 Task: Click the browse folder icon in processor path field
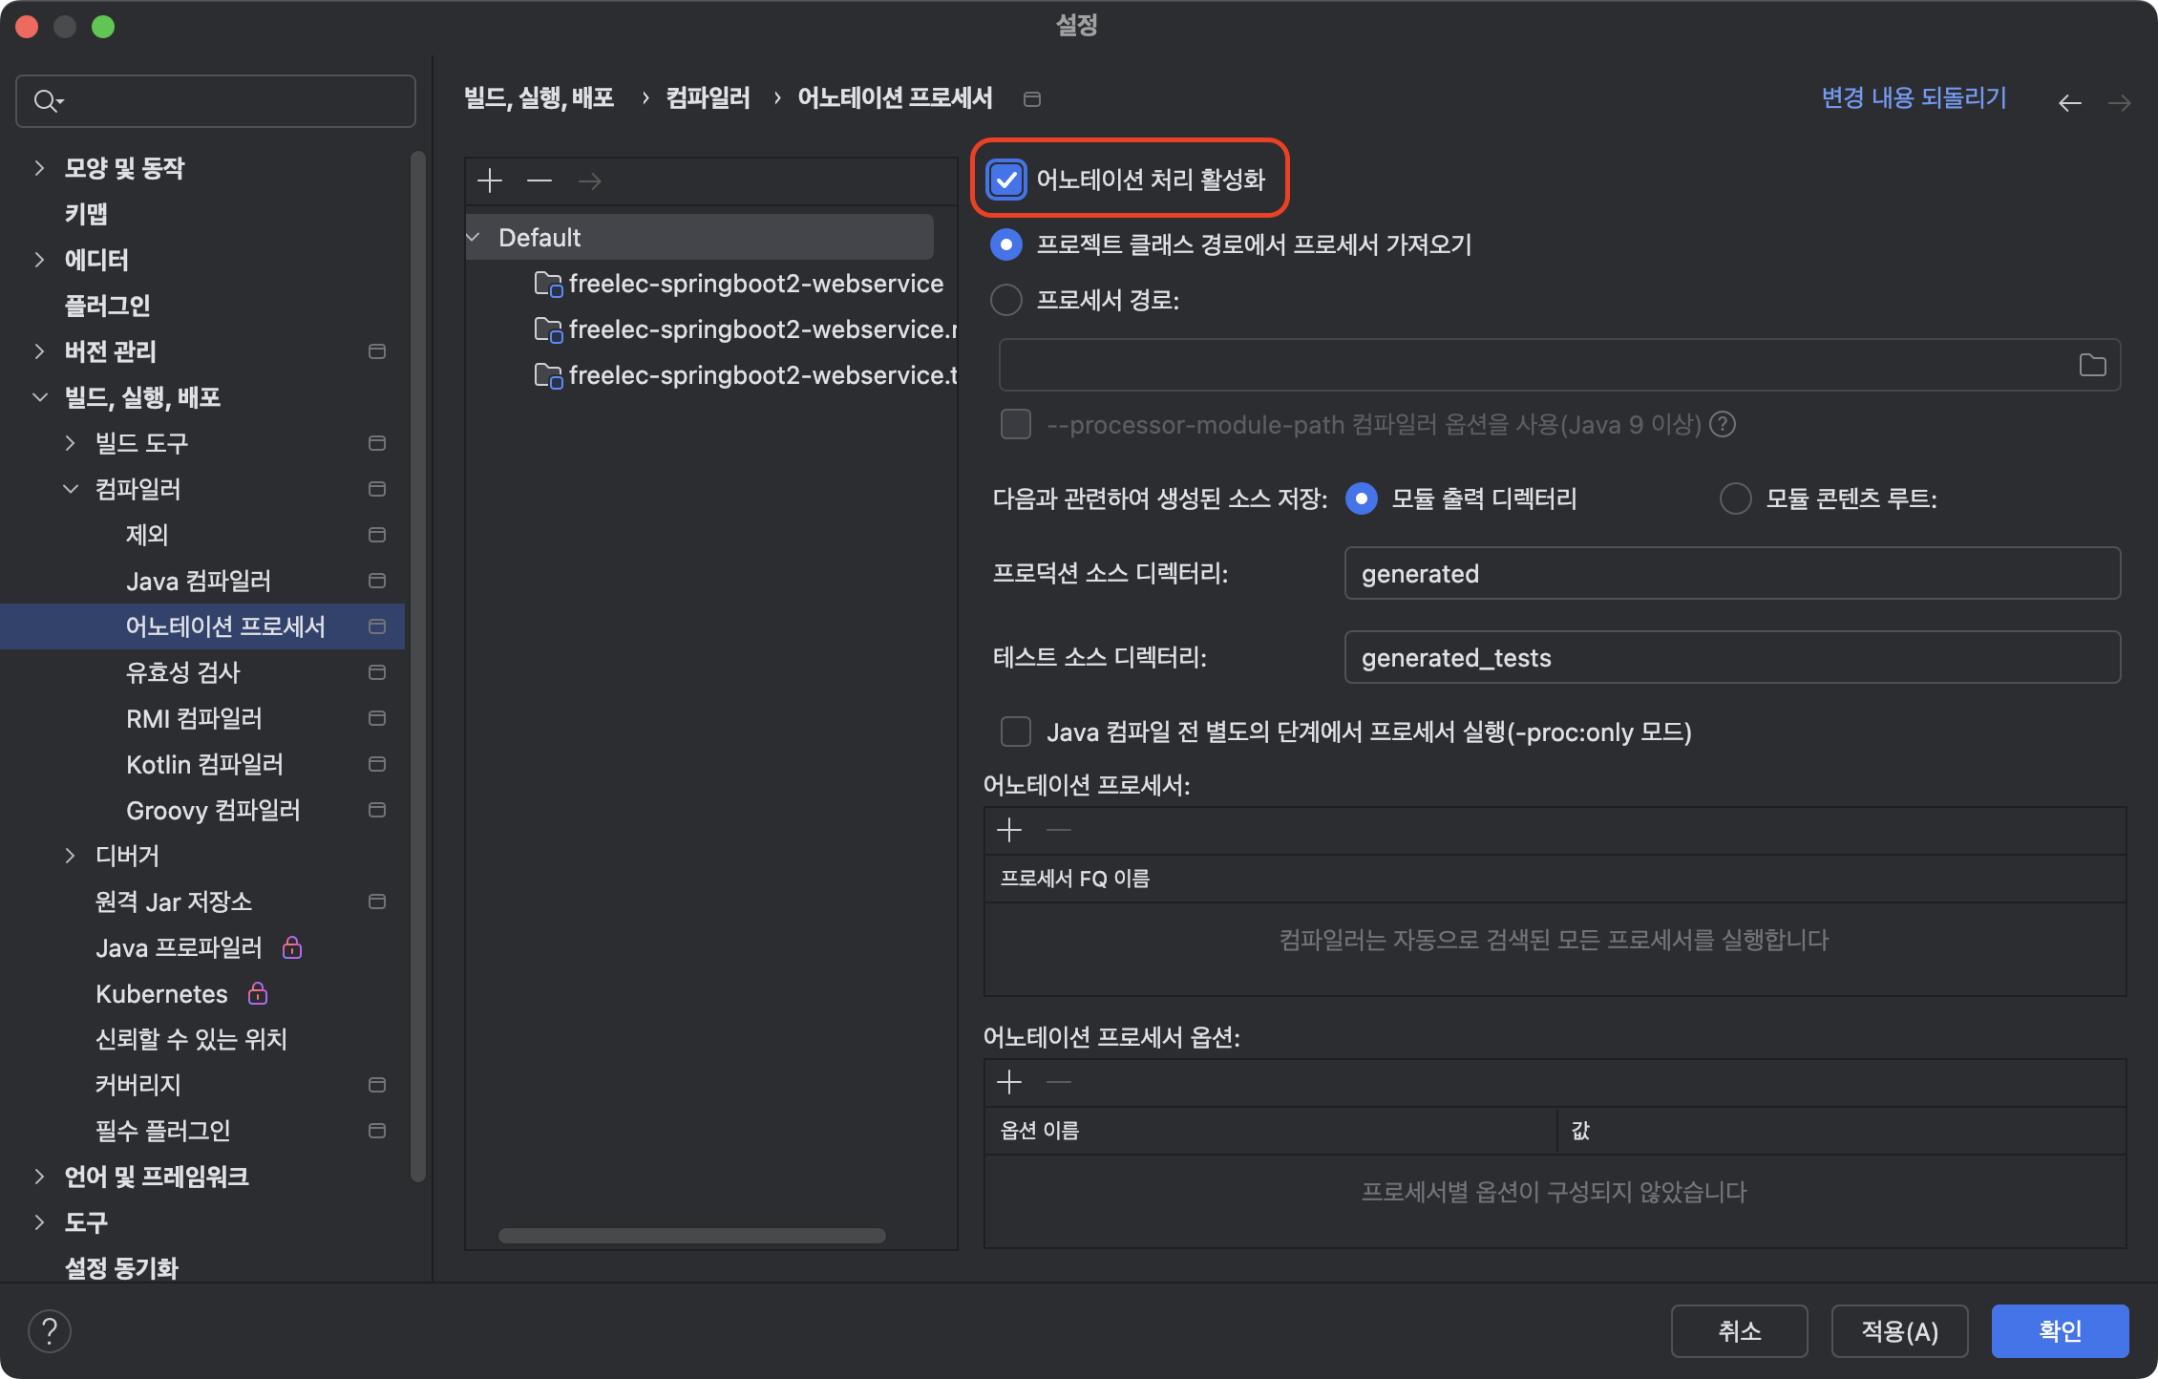coord(2092,365)
